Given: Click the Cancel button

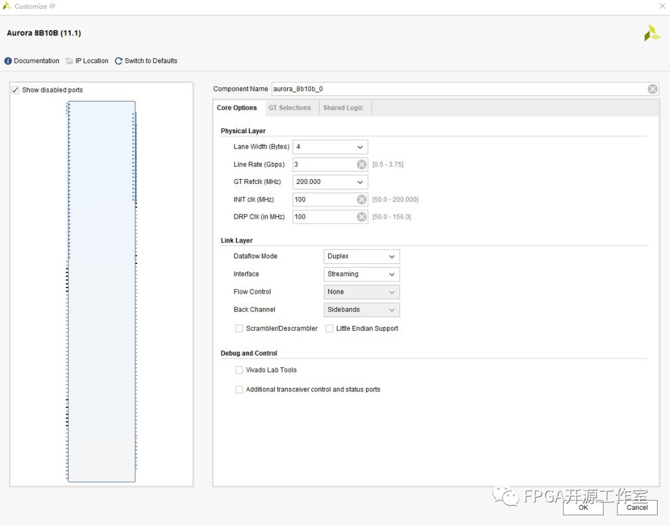Looking at the screenshot, I should click(636, 507).
